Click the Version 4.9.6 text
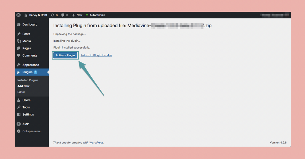This screenshot has height=159, width=305. (x=278, y=142)
